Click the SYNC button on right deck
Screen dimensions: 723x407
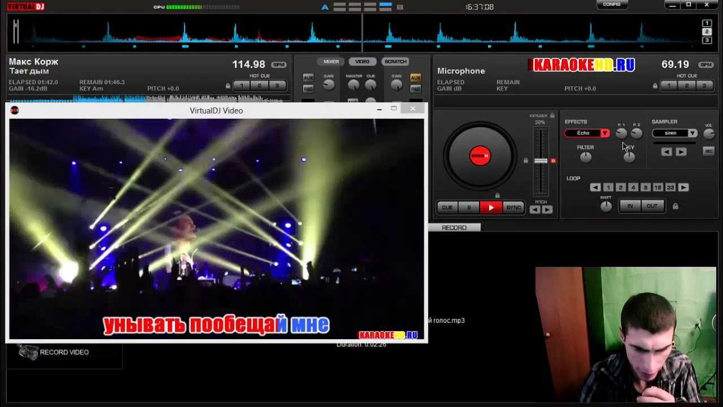513,207
